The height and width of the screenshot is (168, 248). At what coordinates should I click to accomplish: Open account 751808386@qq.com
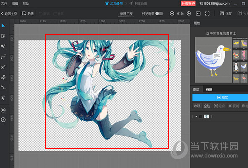tap(214, 3)
